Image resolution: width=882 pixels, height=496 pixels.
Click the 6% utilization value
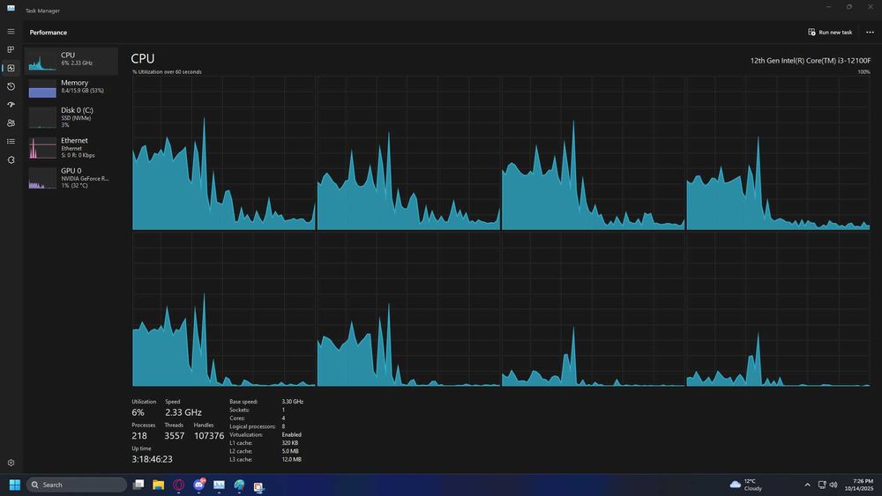pyautogui.click(x=138, y=412)
